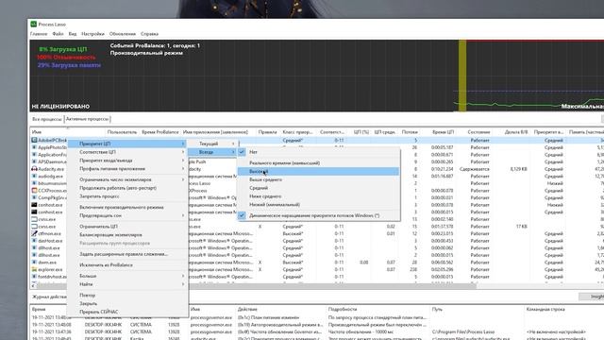Screen dimensions: 604x340
Task: Choose Реального времени (наивысший) priority
Action: [x=318, y=162]
